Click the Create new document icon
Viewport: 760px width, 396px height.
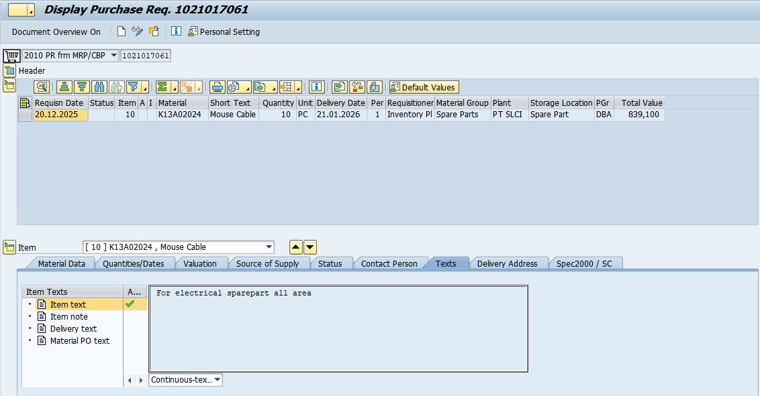(122, 31)
